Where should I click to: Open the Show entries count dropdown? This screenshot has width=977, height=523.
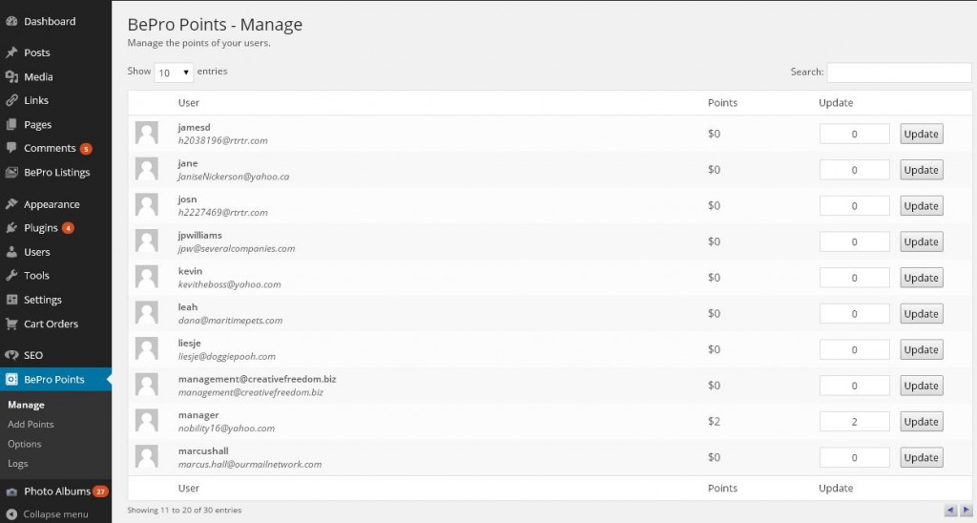174,73
